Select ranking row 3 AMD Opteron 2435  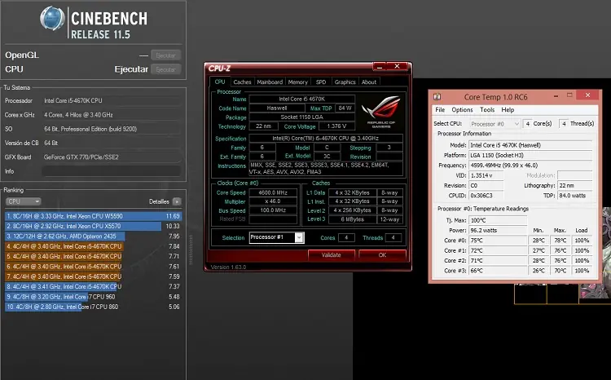pos(93,236)
